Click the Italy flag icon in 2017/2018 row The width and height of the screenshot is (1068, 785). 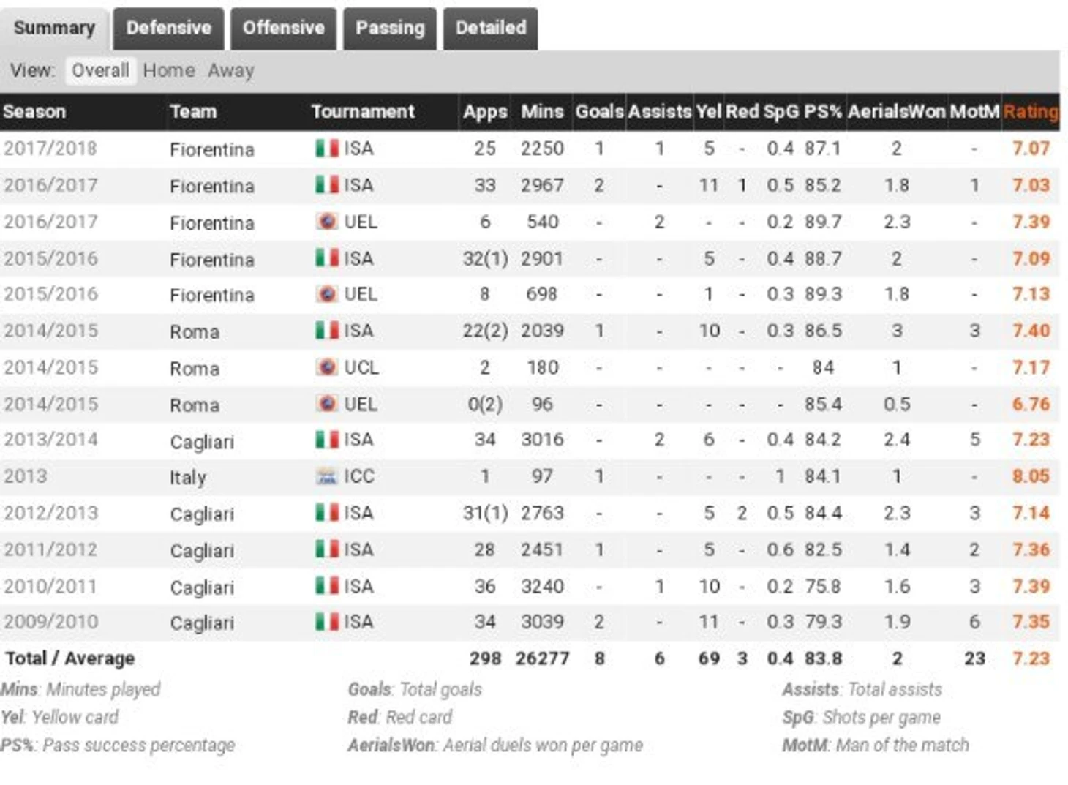(x=327, y=148)
